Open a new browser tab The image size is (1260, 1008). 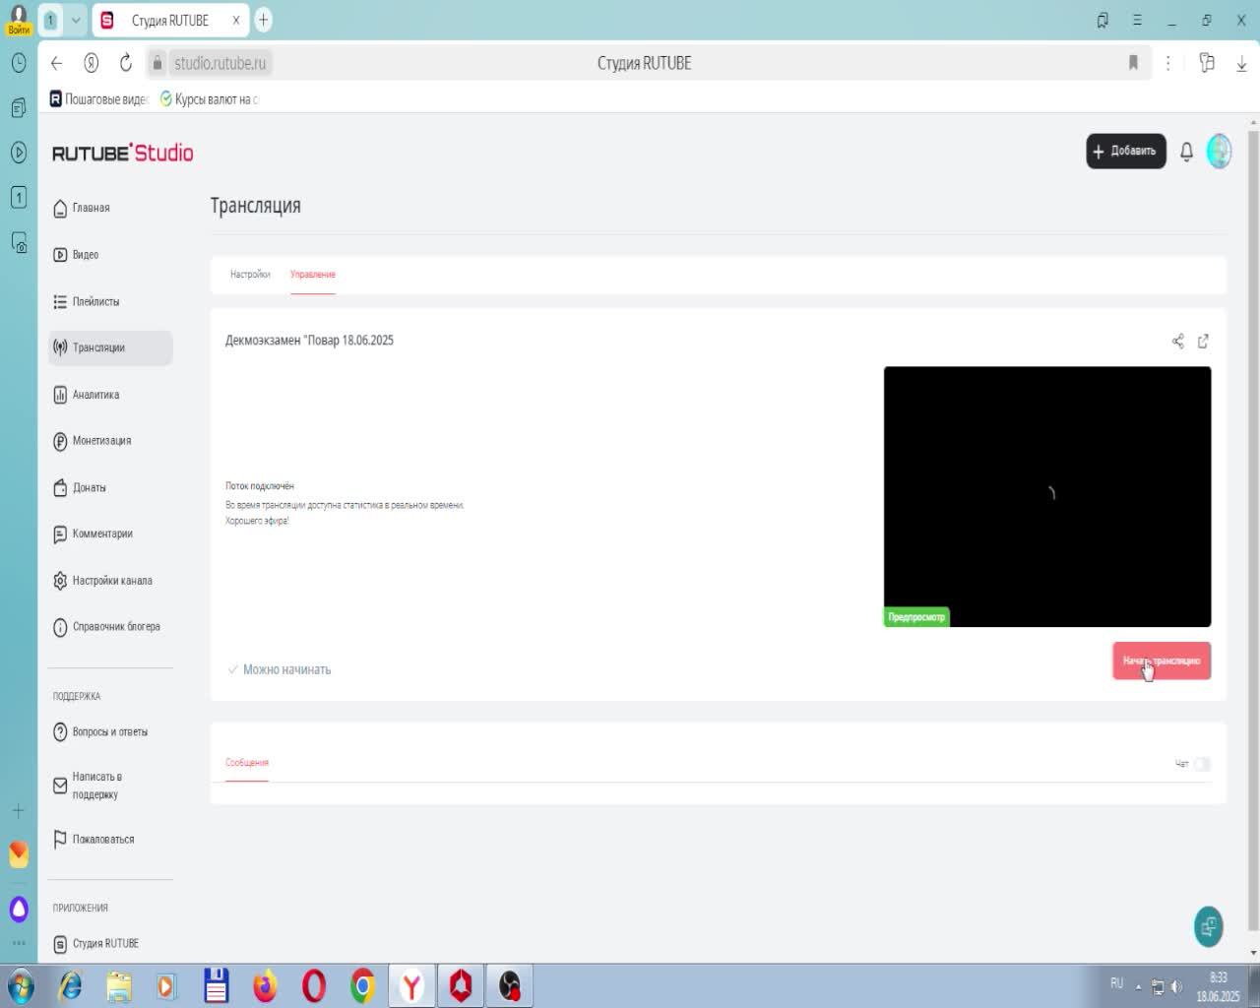tap(263, 20)
